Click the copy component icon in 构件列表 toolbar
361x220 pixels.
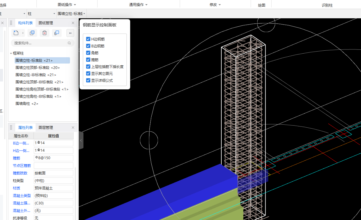click(x=32, y=33)
